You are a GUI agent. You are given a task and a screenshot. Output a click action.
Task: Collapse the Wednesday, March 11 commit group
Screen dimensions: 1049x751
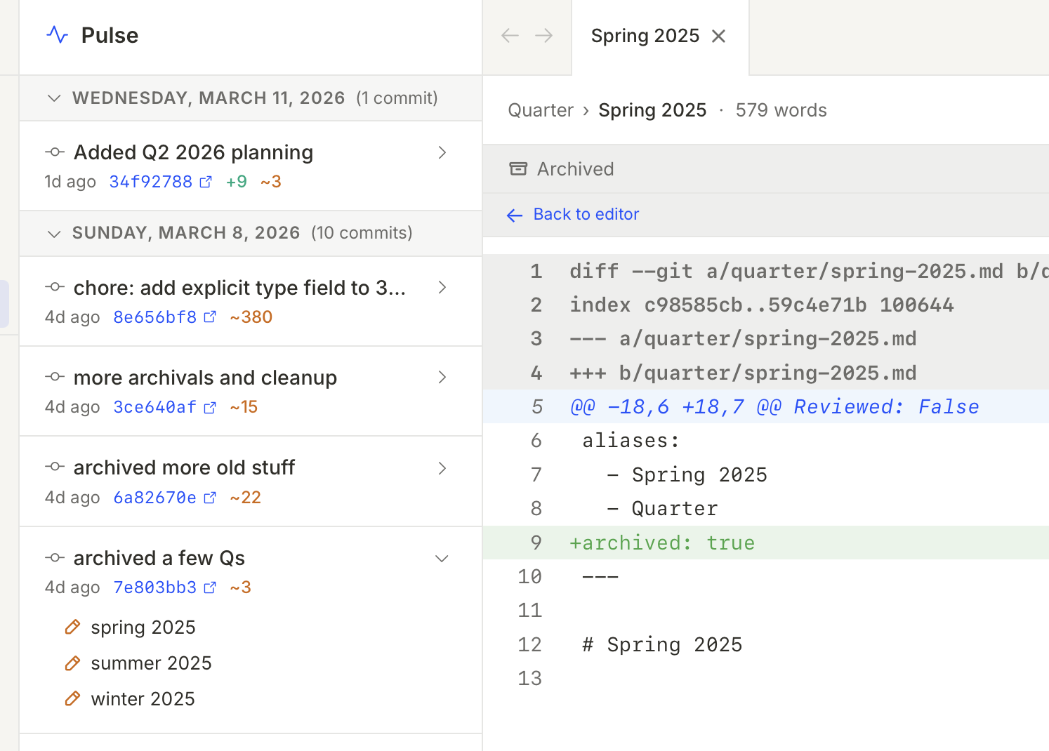54,98
